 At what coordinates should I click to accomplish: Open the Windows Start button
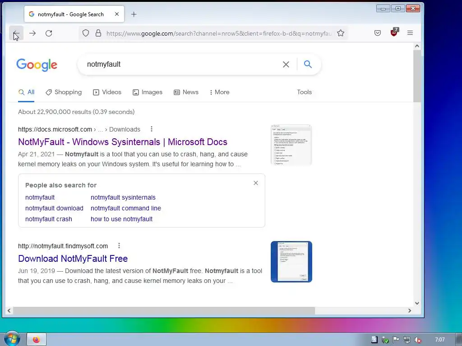[x=11, y=339]
